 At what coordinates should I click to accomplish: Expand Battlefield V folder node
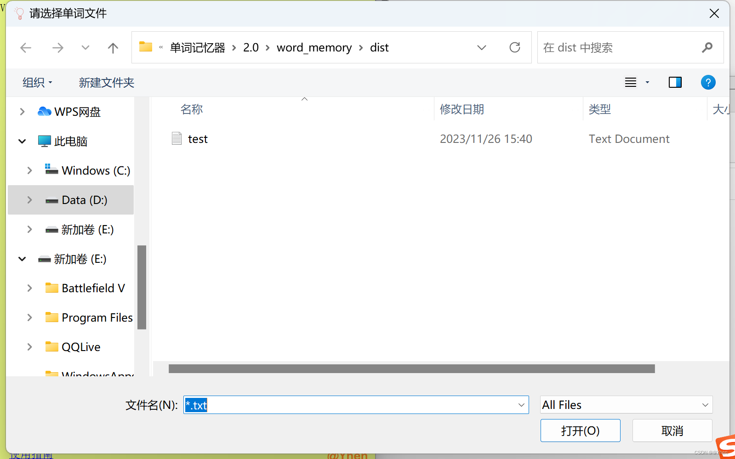coord(29,288)
